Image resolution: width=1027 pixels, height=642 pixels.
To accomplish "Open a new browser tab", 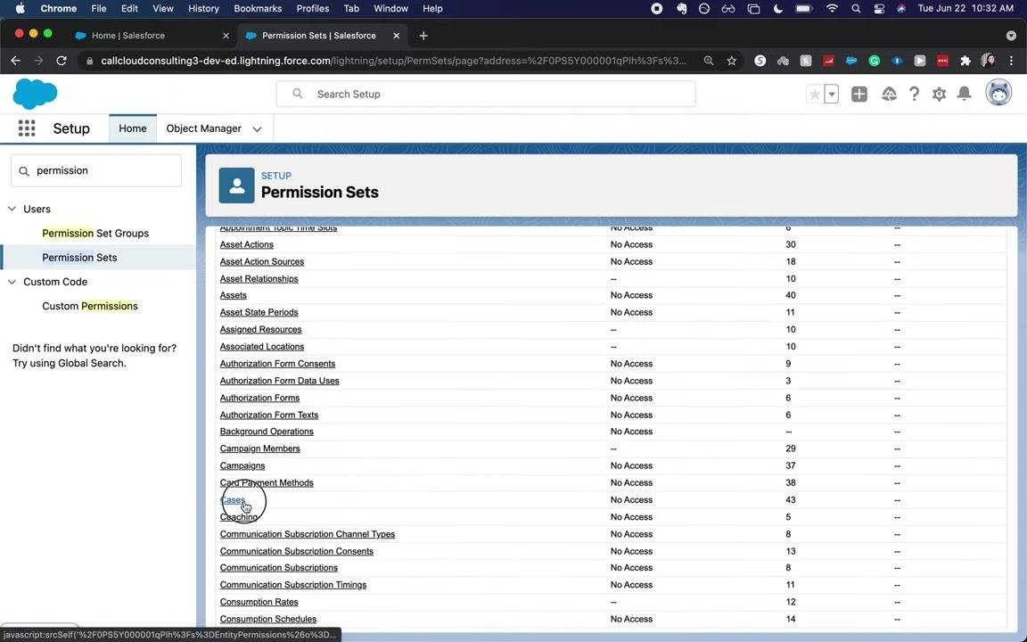I will pyautogui.click(x=423, y=36).
